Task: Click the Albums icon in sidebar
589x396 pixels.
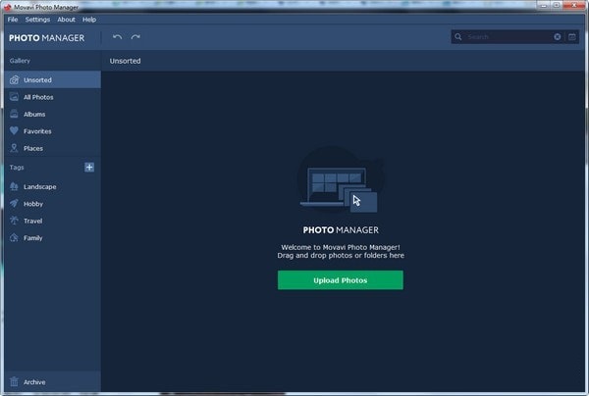Action: [15, 114]
